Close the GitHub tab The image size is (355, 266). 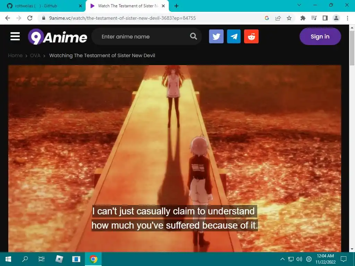coord(80,6)
